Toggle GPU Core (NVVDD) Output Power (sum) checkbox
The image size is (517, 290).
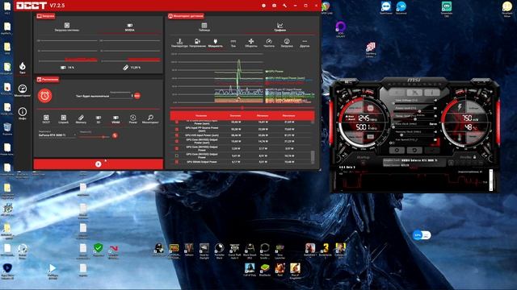[x=177, y=142]
